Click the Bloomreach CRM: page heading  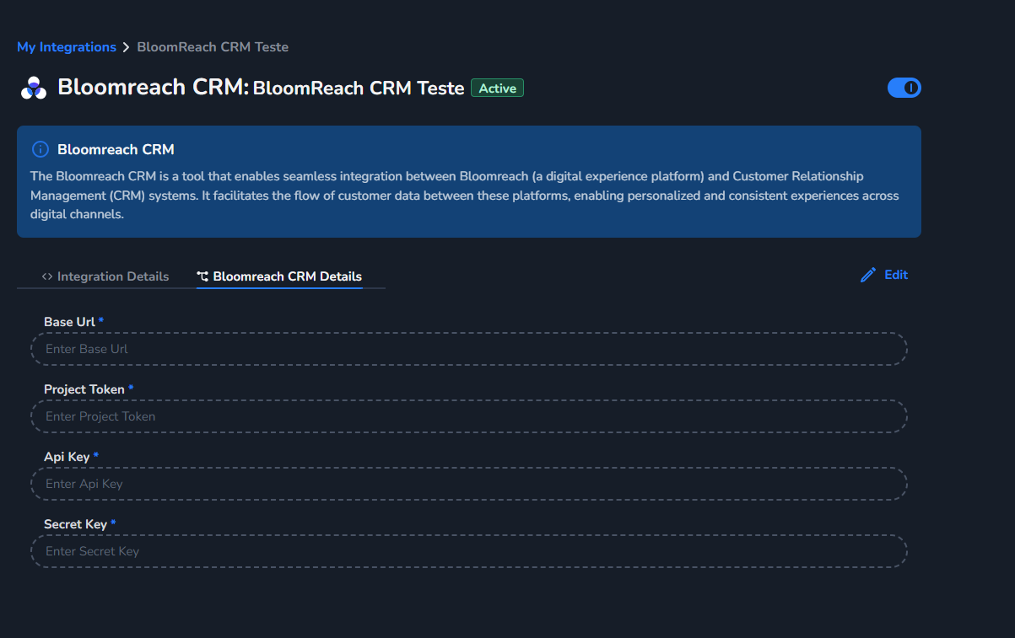153,87
